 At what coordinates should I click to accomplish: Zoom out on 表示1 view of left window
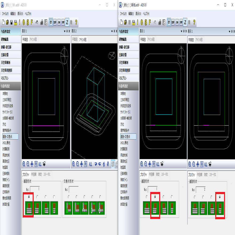(28, 164)
